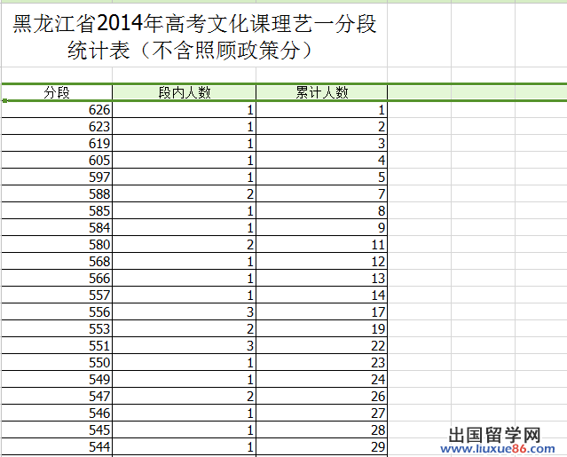Select score cell 544
Viewport: 567px width, 457px height.
click(x=57, y=447)
